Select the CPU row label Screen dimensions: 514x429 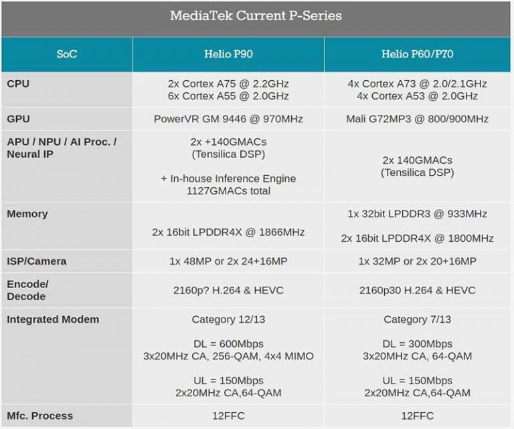18,84
